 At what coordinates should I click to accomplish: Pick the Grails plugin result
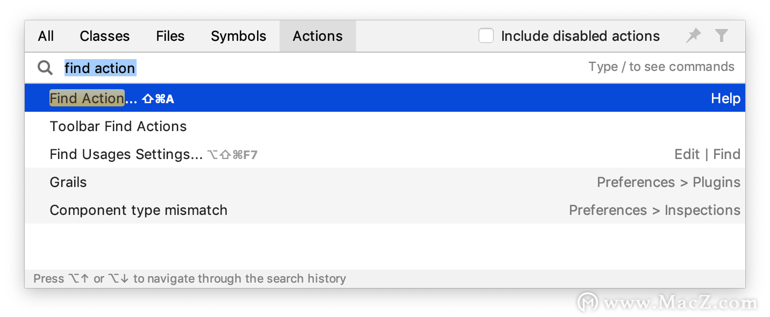coord(385,182)
